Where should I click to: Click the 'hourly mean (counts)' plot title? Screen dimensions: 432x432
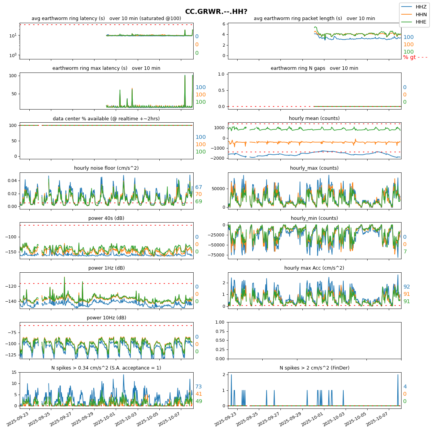pos(314,118)
